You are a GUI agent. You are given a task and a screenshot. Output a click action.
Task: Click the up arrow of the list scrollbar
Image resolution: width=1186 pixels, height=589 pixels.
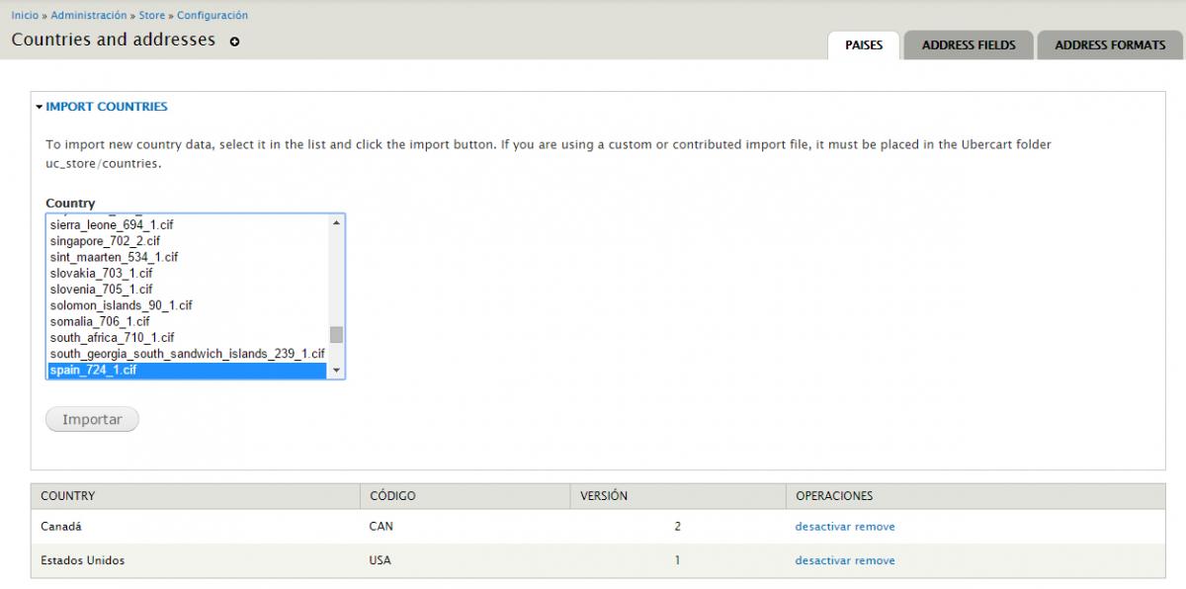[x=338, y=221]
